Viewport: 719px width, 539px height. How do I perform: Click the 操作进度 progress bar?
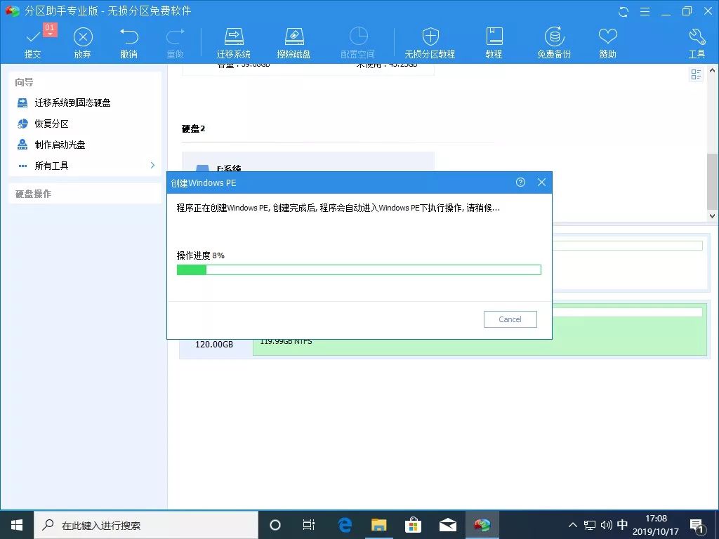[359, 269]
